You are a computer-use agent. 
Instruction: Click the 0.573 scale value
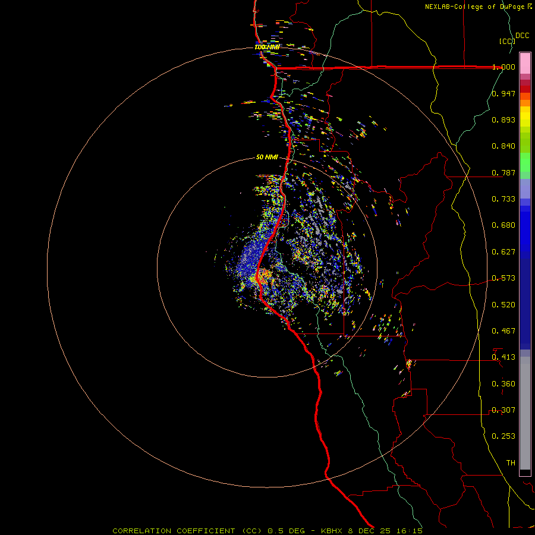click(x=503, y=278)
